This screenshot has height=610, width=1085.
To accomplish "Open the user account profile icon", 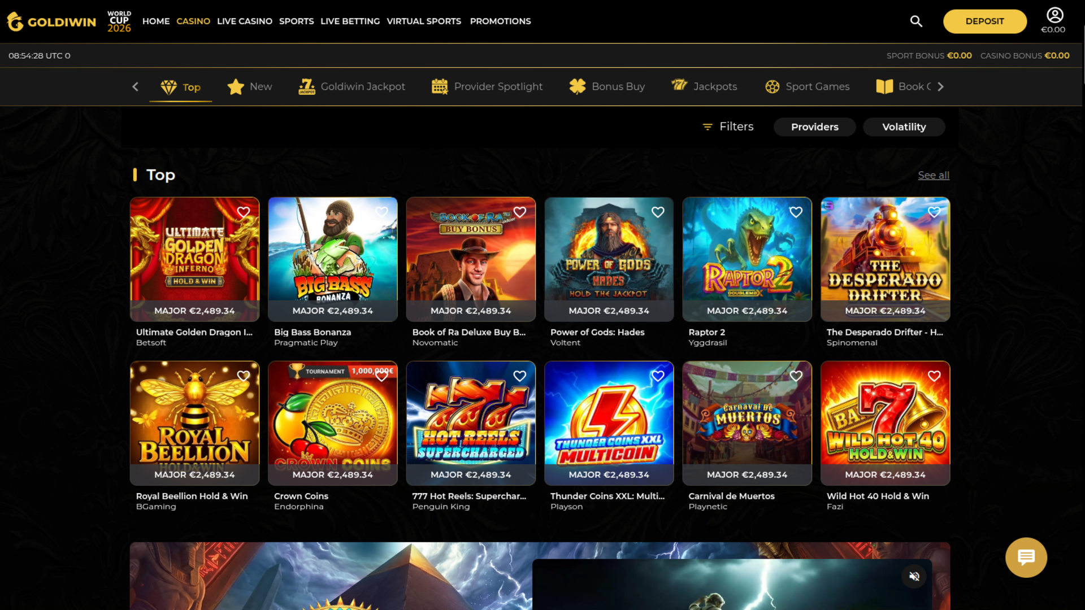I will coord(1054,15).
